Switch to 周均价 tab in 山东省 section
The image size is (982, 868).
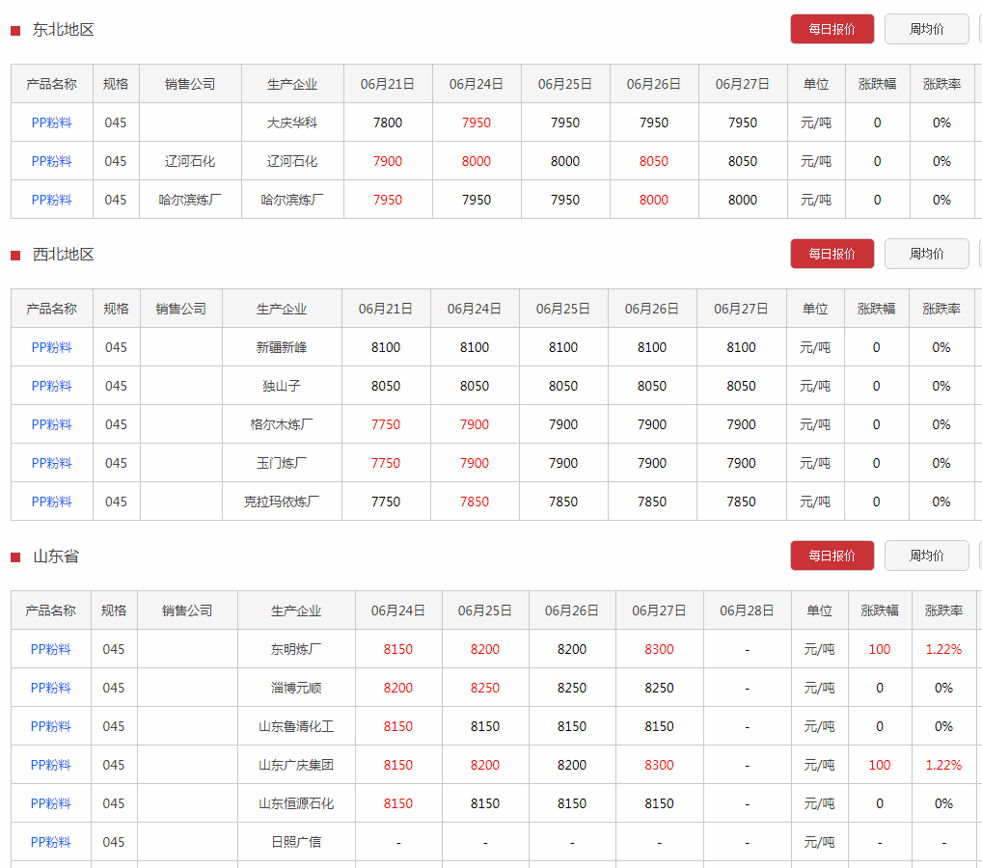coord(926,556)
